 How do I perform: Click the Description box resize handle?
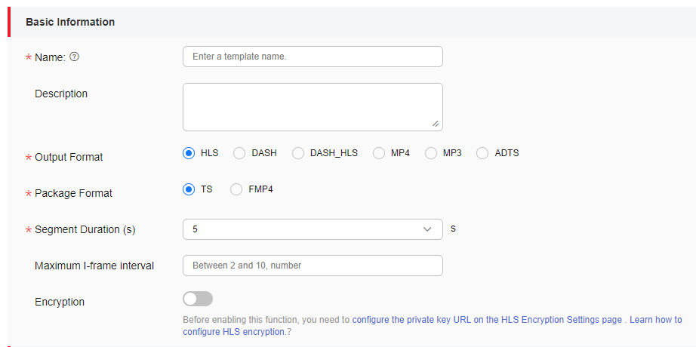[x=436, y=124]
